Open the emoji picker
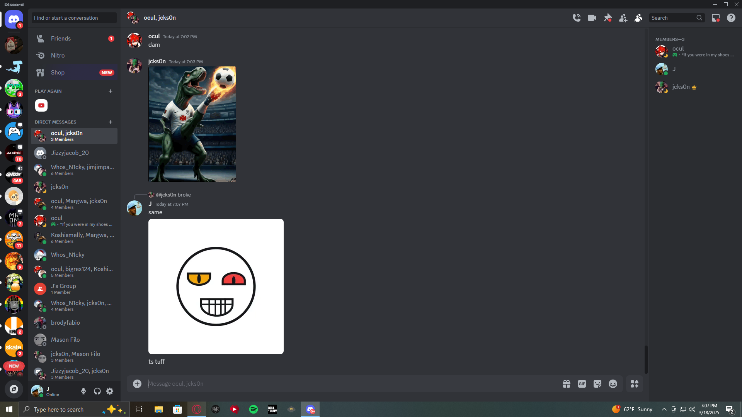 point(613,384)
